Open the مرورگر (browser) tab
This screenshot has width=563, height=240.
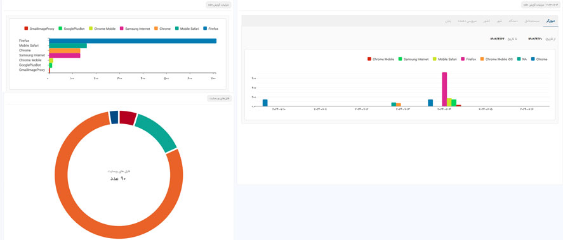pyautogui.click(x=550, y=21)
